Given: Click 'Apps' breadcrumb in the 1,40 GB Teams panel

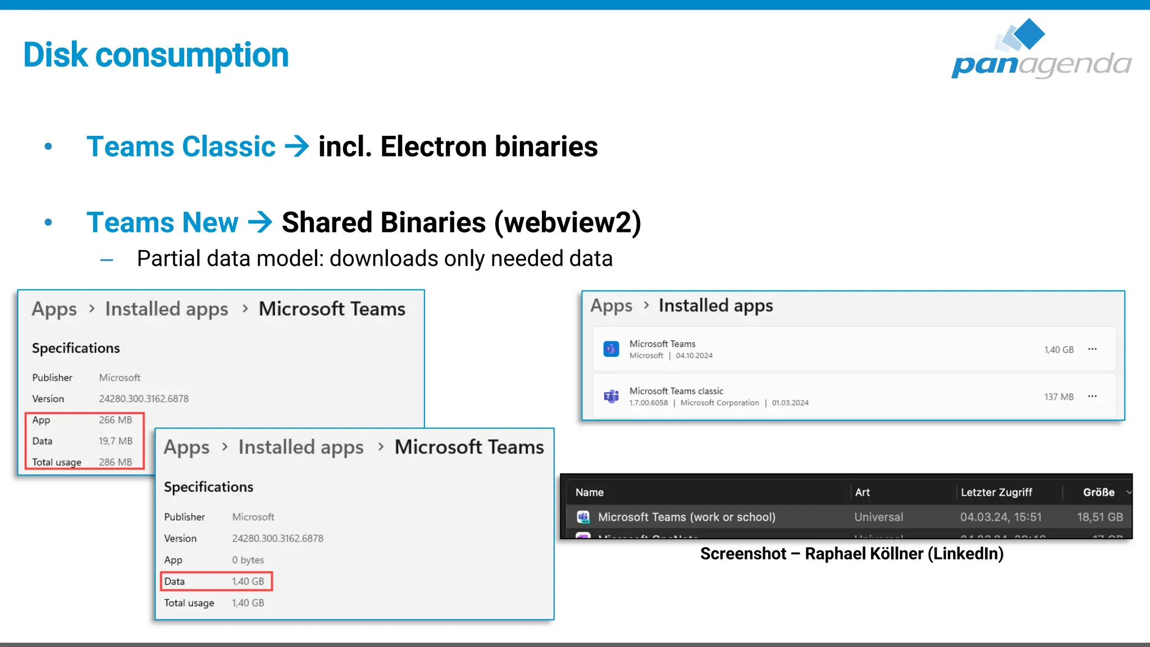Looking at the screenshot, I should [x=186, y=447].
